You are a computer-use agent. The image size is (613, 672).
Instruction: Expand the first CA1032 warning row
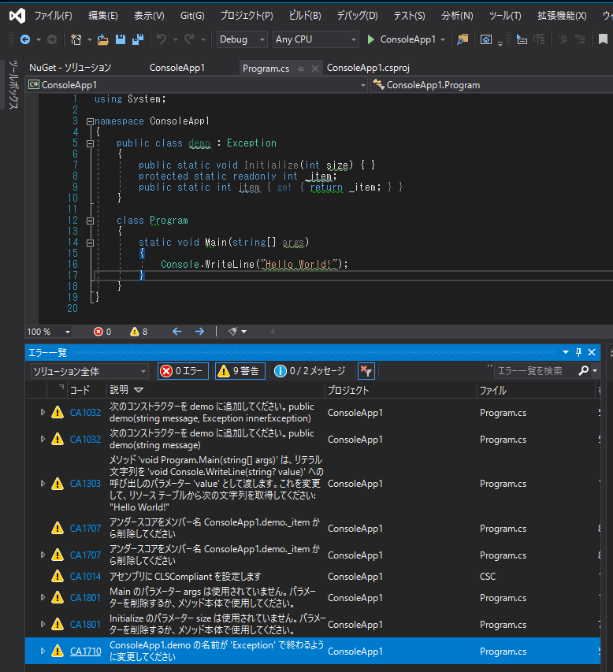point(43,412)
